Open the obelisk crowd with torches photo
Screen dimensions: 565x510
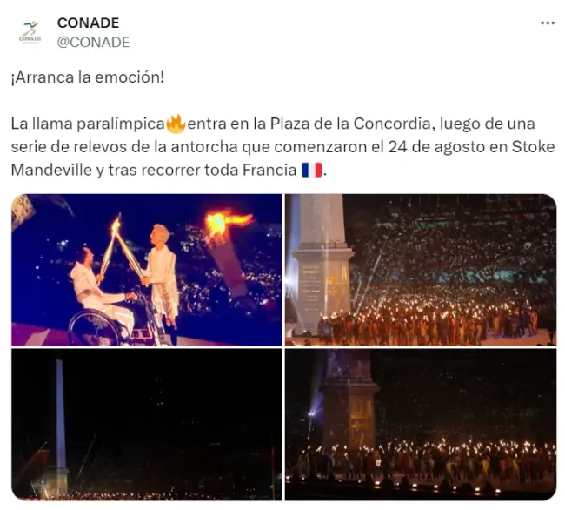point(421,270)
